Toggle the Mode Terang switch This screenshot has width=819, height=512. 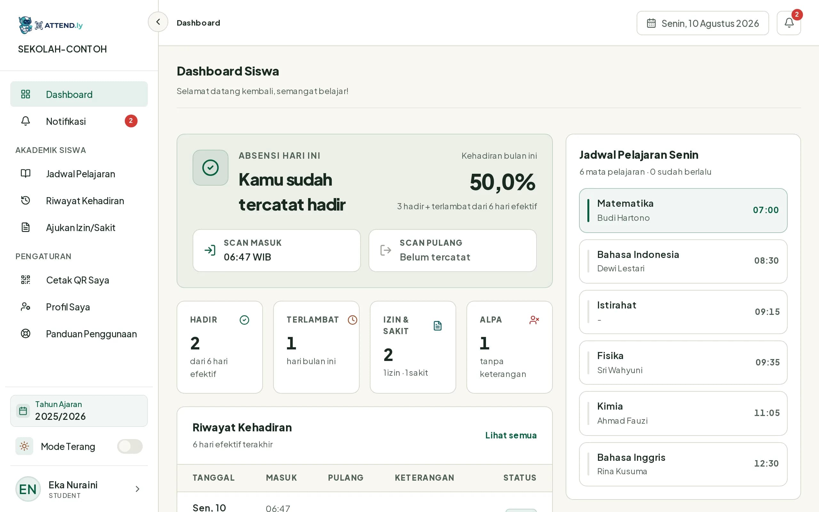pyautogui.click(x=130, y=446)
